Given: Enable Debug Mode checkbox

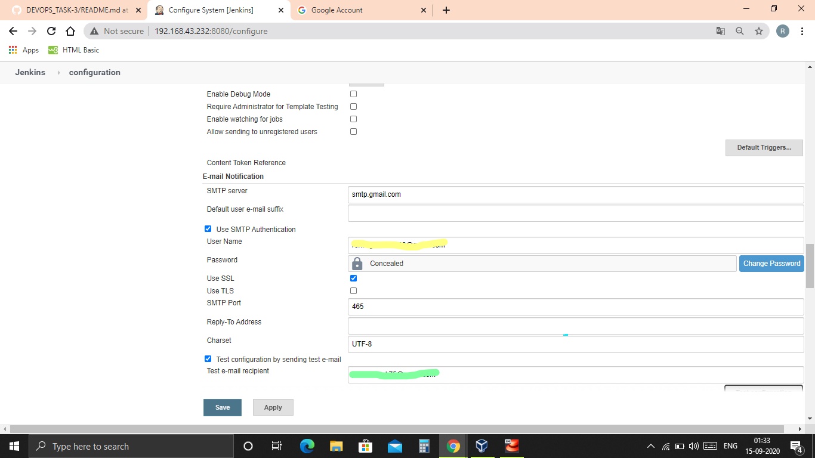Looking at the screenshot, I should point(353,94).
